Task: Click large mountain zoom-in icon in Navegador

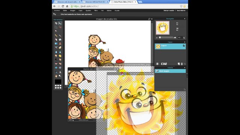Action: tap(175, 37)
